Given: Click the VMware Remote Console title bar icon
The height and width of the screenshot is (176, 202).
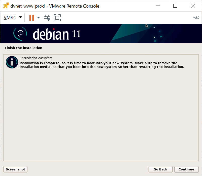Looking at the screenshot, I should coord(6,6).
